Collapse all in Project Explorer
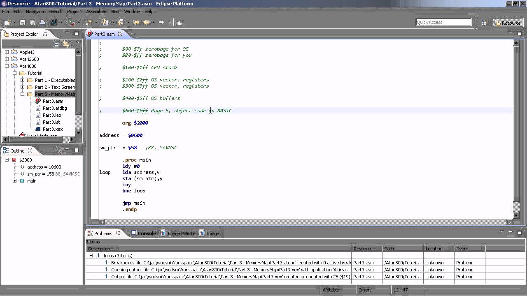 (56, 44)
